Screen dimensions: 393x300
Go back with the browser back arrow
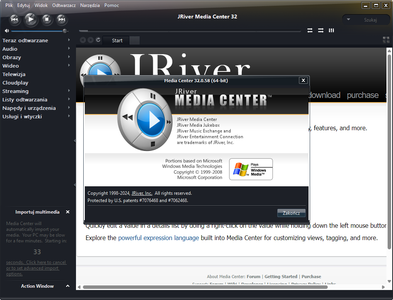tap(83, 40)
